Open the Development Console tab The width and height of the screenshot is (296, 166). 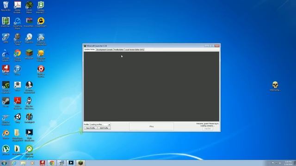click(x=104, y=50)
